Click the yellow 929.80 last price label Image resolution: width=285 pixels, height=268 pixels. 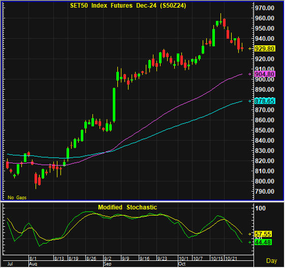pos(265,49)
